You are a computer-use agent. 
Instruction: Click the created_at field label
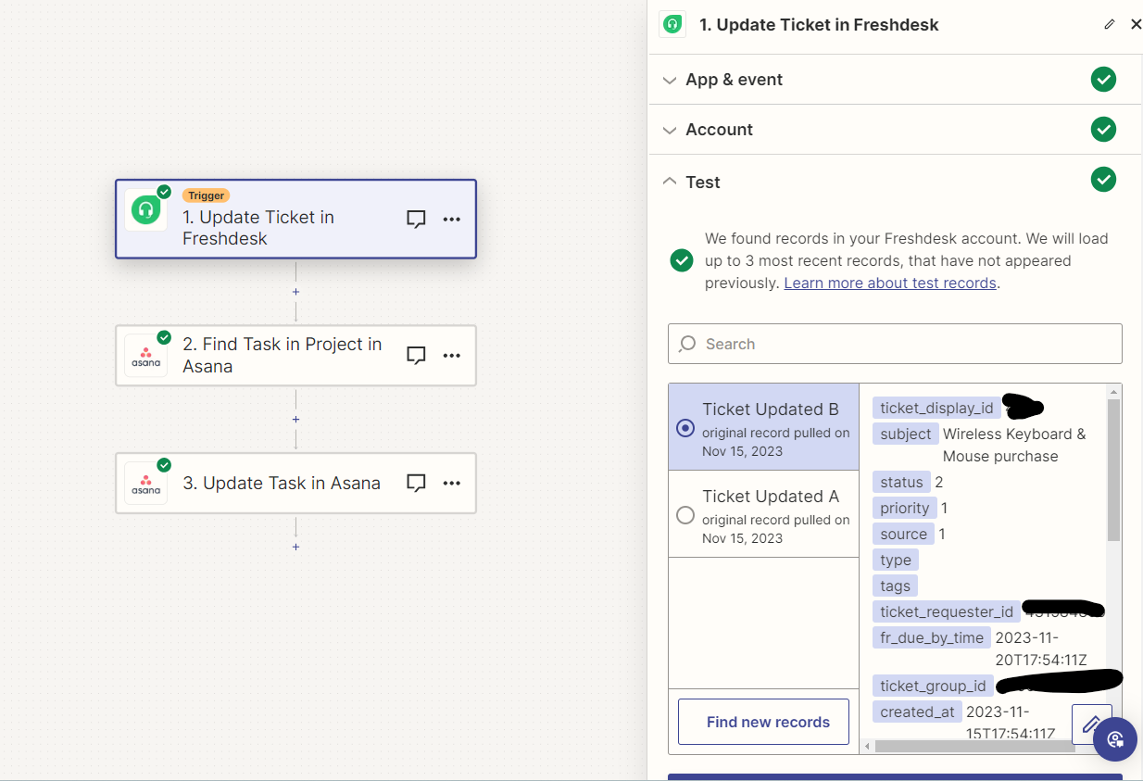coord(917,712)
